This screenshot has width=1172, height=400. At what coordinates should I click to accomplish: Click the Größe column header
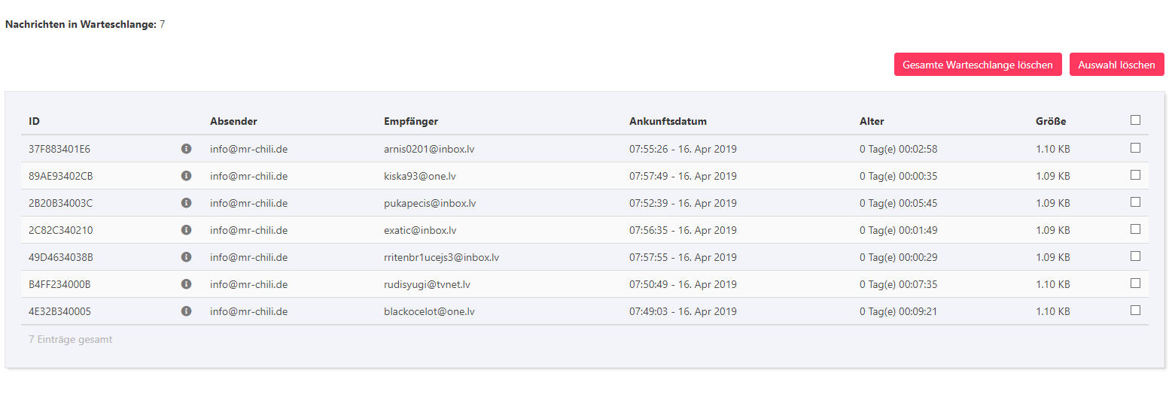(1051, 122)
